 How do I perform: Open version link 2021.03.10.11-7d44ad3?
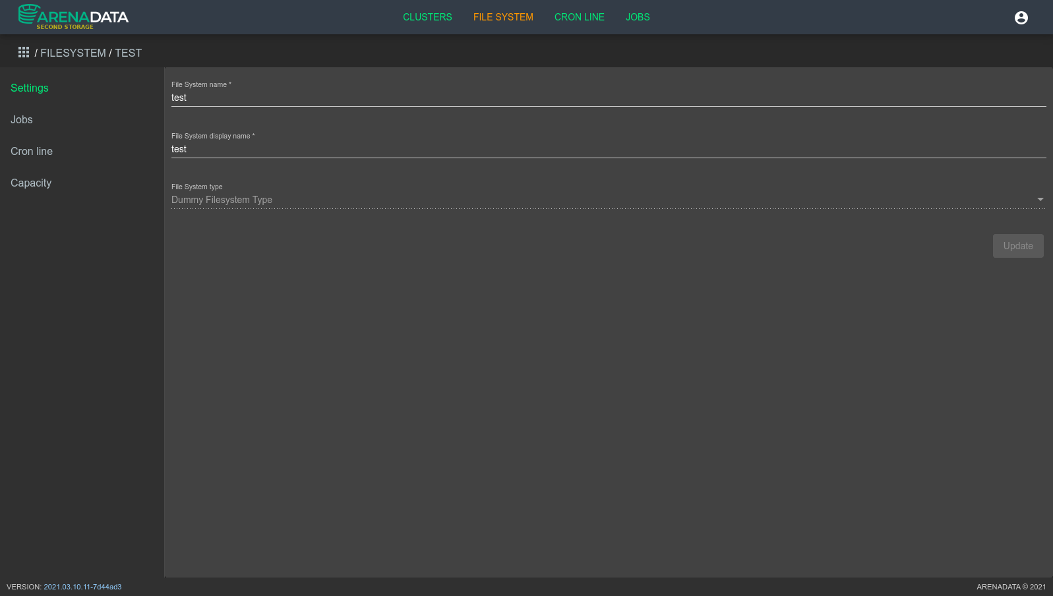(82, 587)
